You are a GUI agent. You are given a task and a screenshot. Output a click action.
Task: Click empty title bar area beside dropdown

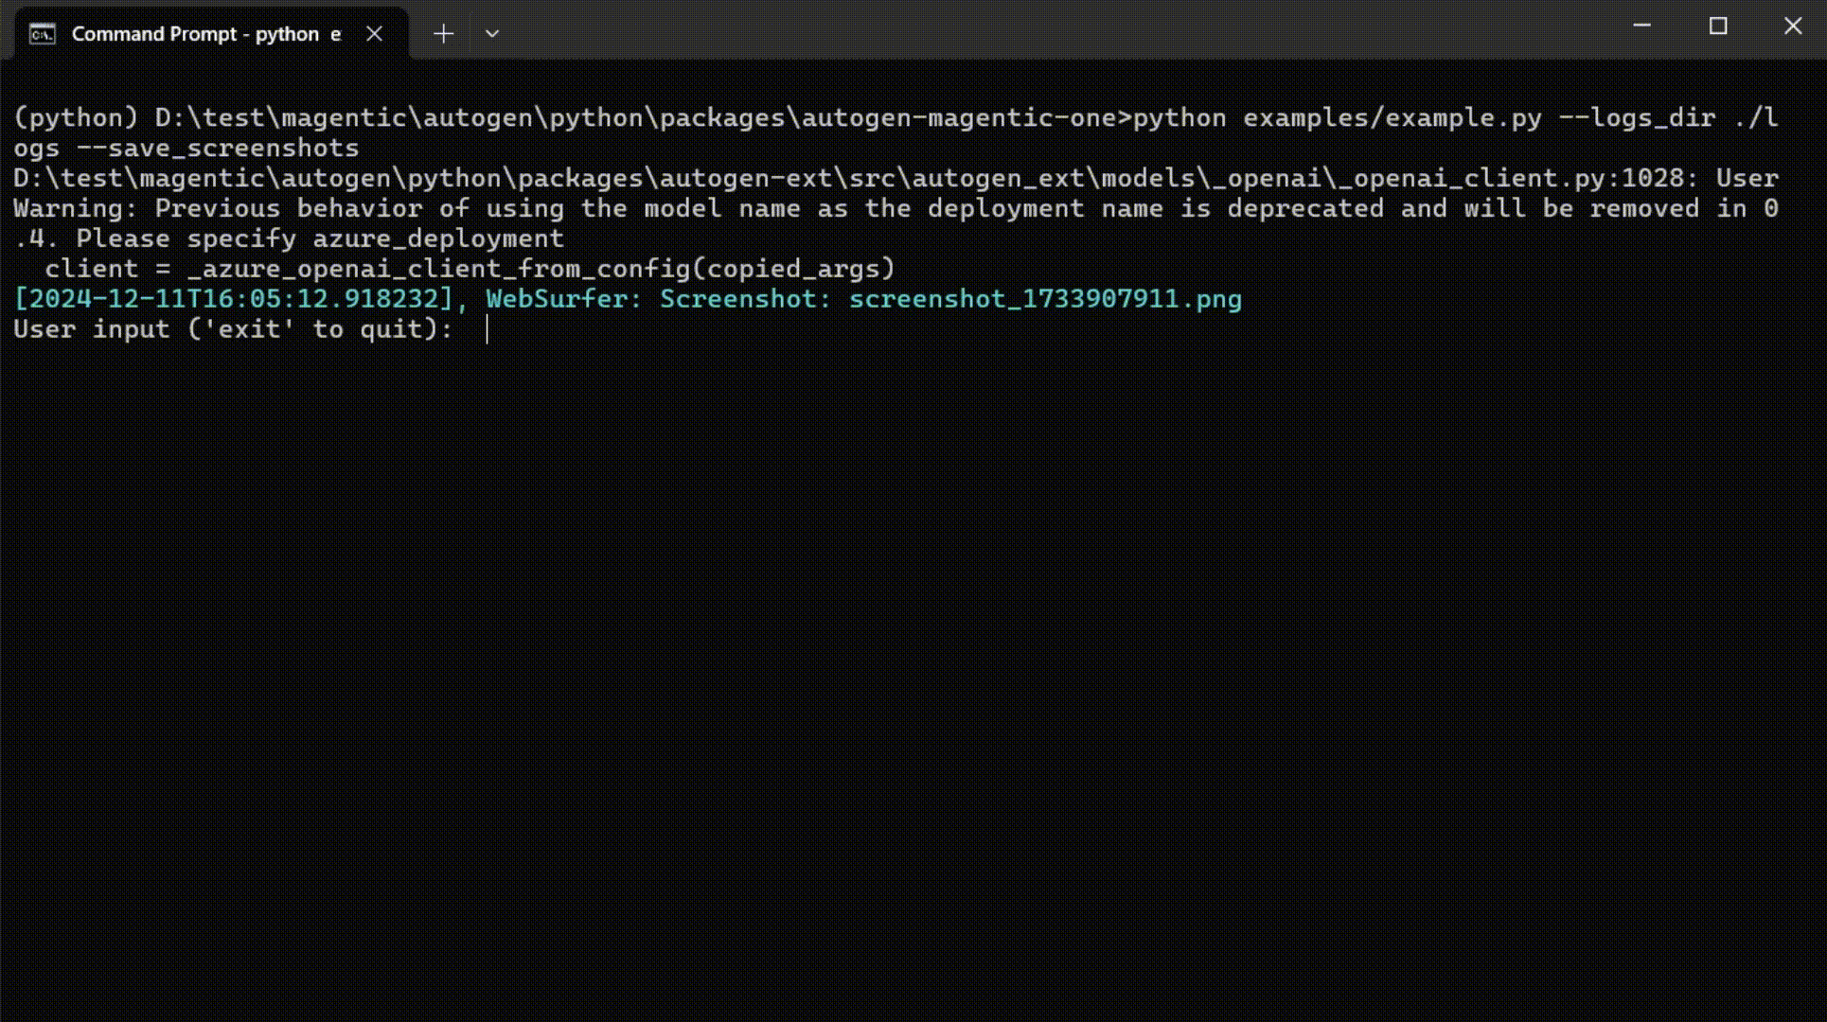click(x=1041, y=30)
